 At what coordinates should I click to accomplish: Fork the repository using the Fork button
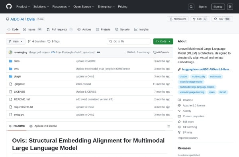(x=200, y=19)
